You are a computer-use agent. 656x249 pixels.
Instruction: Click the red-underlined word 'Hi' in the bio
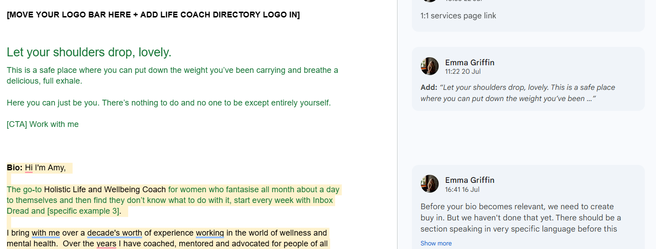click(29, 168)
